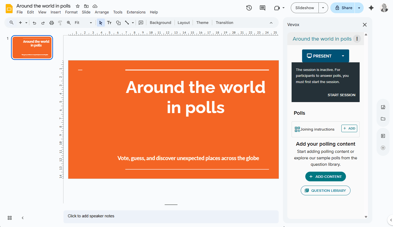Open the Present dropdown in Vevox panel
This screenshot has height=227, width=393.
pyautogui.click(x=343, y=56)
